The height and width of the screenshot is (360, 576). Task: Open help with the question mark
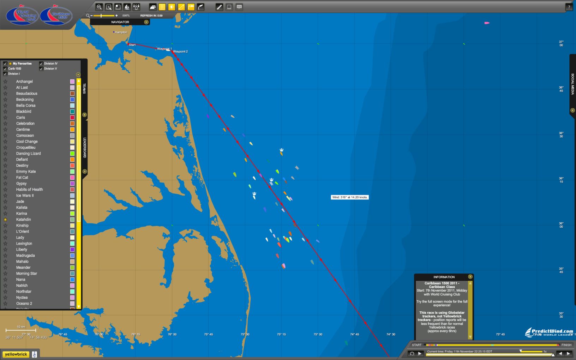click(x=569, y=7)
